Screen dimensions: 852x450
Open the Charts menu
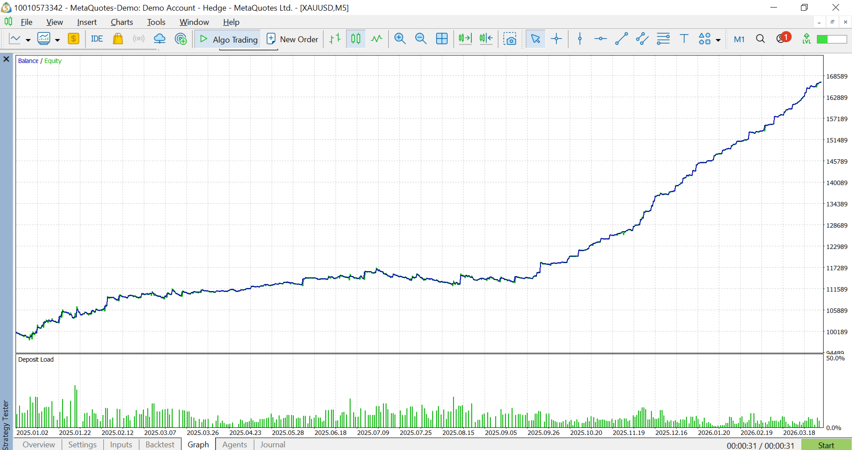[x=122, y=22]
